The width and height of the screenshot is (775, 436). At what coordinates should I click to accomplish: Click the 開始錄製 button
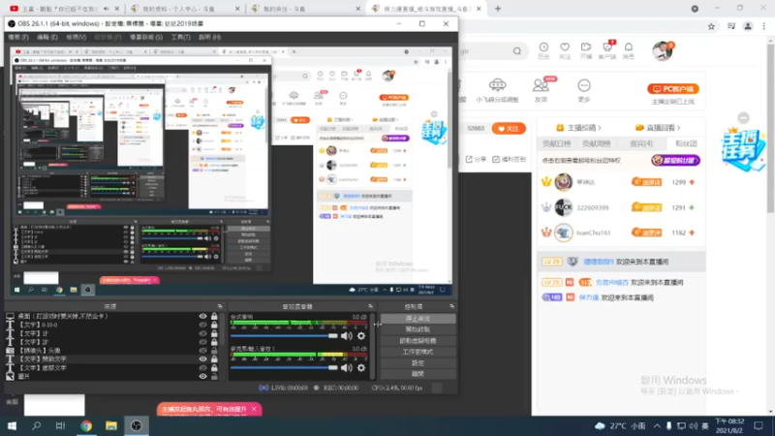[x=418, y=329]
